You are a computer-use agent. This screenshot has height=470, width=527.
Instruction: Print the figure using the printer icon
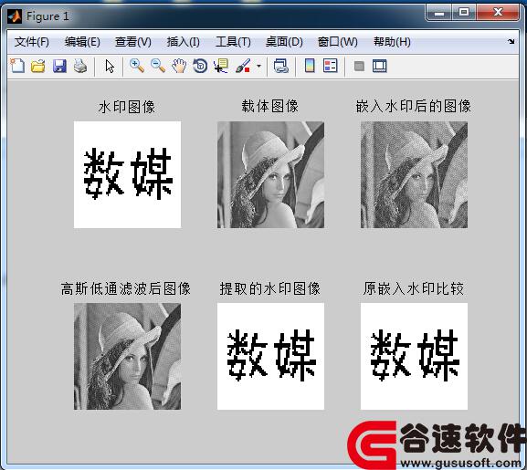[80, 66]
